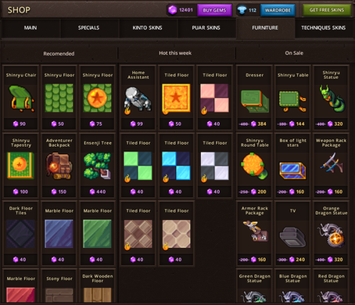This screenshot has height=305, width=355.
Task: Click the Recomended section header
Action: [x=59, y=53]
